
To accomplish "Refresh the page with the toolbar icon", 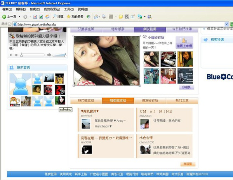I will pos(41,17).
